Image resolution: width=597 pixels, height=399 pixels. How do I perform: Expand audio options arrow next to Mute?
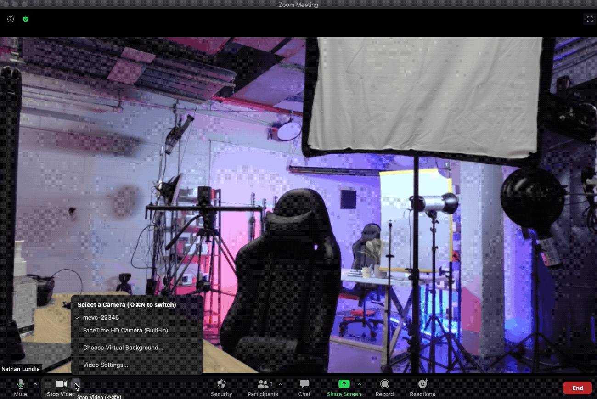click(35, 384)
